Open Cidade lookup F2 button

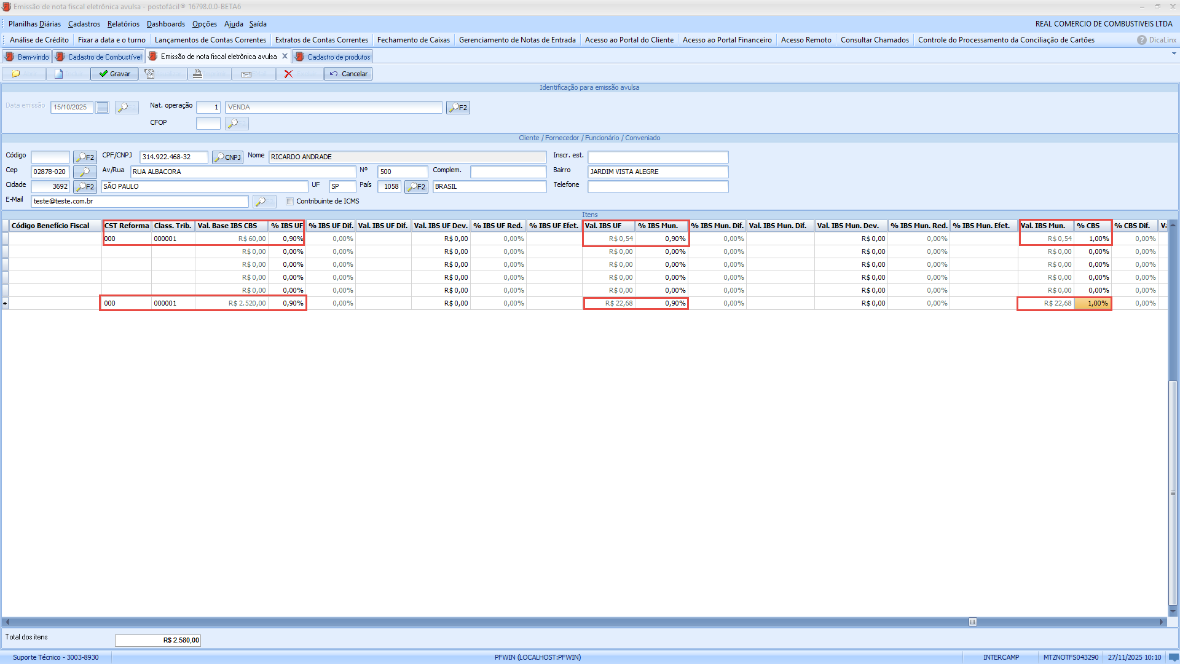[85, 187]
